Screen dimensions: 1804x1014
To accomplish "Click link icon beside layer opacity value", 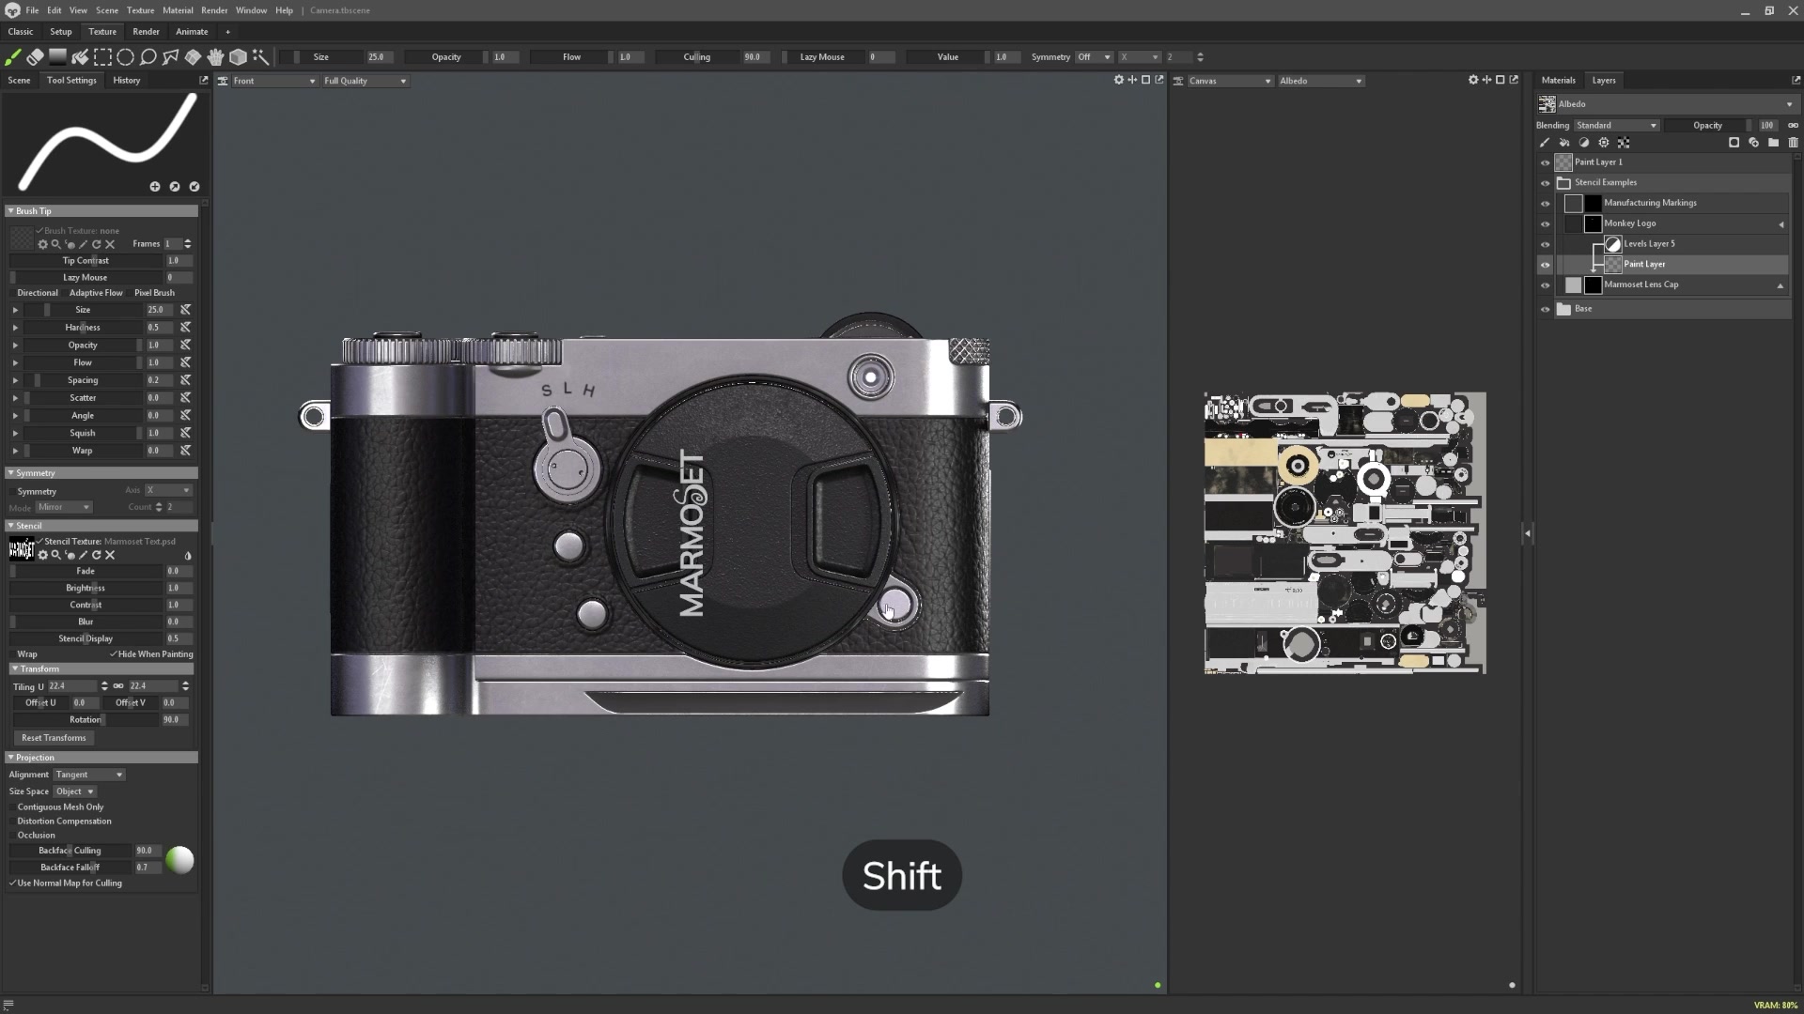I will pos(1793,125).
